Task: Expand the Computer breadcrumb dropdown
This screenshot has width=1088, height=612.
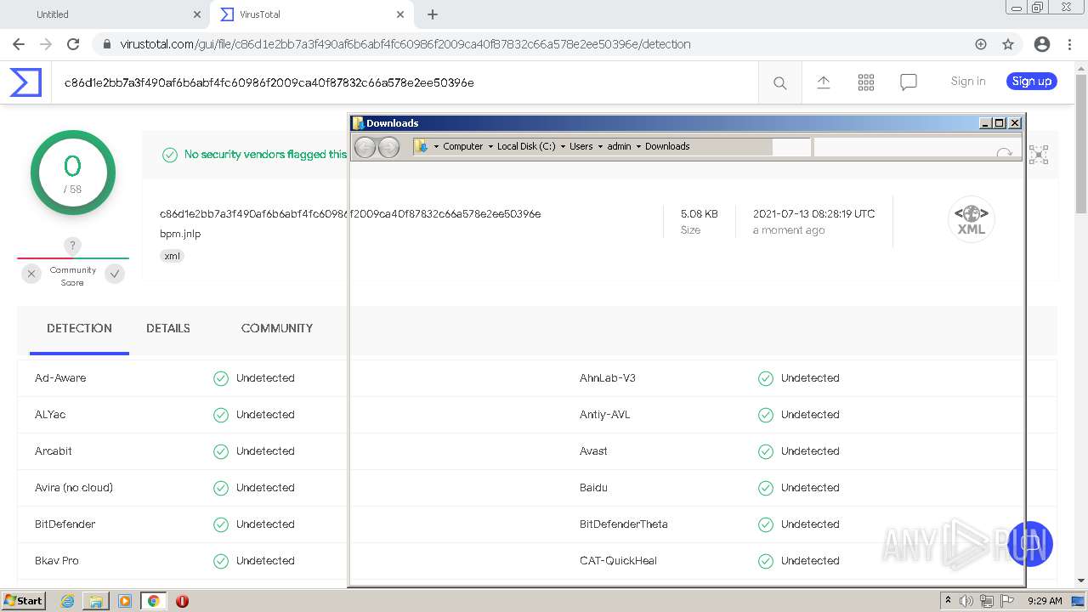Action: [490, 146]
